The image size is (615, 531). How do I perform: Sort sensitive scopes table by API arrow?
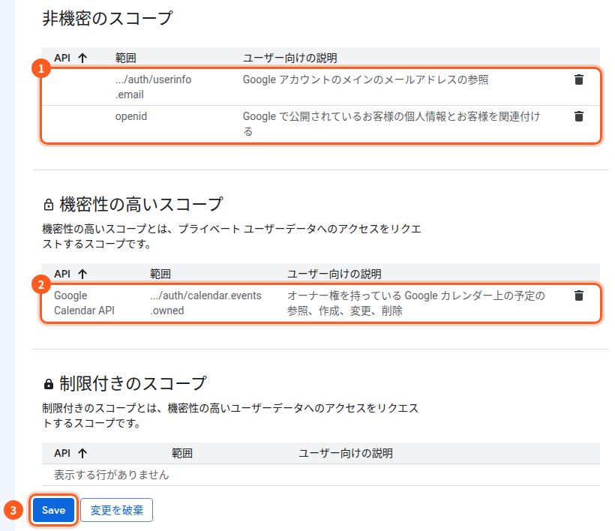click(x=82, y=274)
